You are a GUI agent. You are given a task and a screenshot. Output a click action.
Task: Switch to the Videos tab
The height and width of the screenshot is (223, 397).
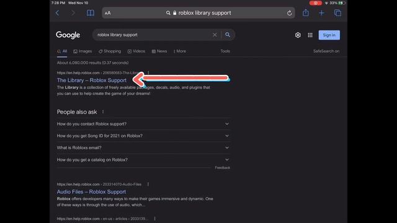click(136, 51)
